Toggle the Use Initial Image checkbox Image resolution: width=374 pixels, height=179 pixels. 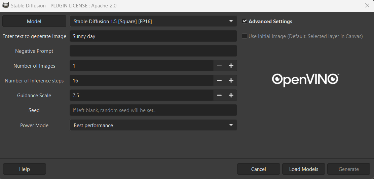[x=245, y=36]
